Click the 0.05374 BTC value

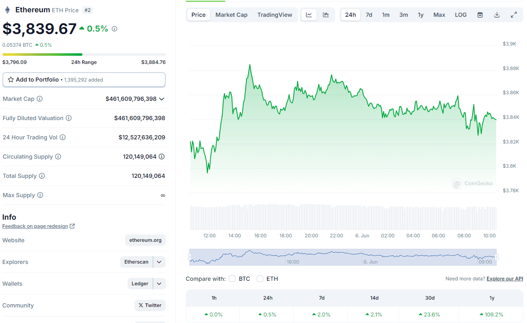point(17,45)
